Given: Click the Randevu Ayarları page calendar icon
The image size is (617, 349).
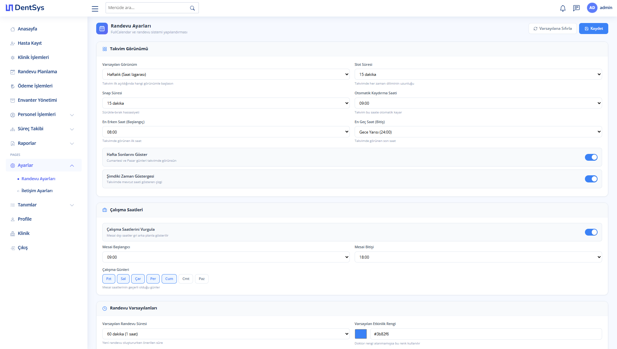Looking at the screenshot, I should [102, 29].
